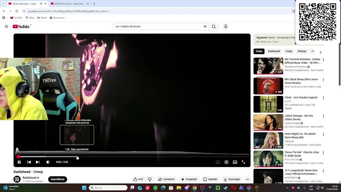Viewport: 341px width, 192px height.
Task: Open the Climb - Jack Stauber inspired title
Action: coord(301,98)
